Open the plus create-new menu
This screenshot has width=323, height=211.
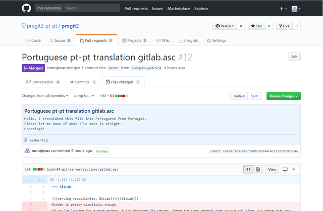[283, 9]
